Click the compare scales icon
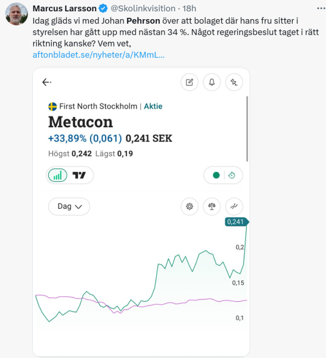This screenshot has height=358, width=326. pyautogui.click(x=212, y=206)
